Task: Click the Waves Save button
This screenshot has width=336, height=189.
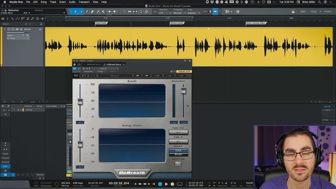Action: (181, 76)
